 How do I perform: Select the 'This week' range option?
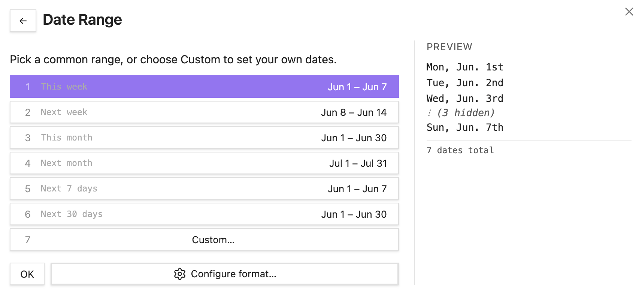pos(204,87)
